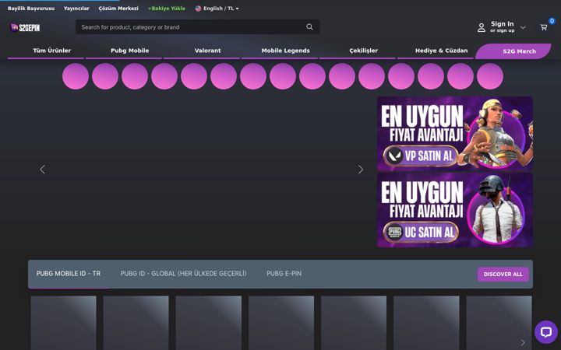561x350 pixels.
Task: Expand the Sign In account chevron
Action: pyautogui.click(x=523, y=27)
